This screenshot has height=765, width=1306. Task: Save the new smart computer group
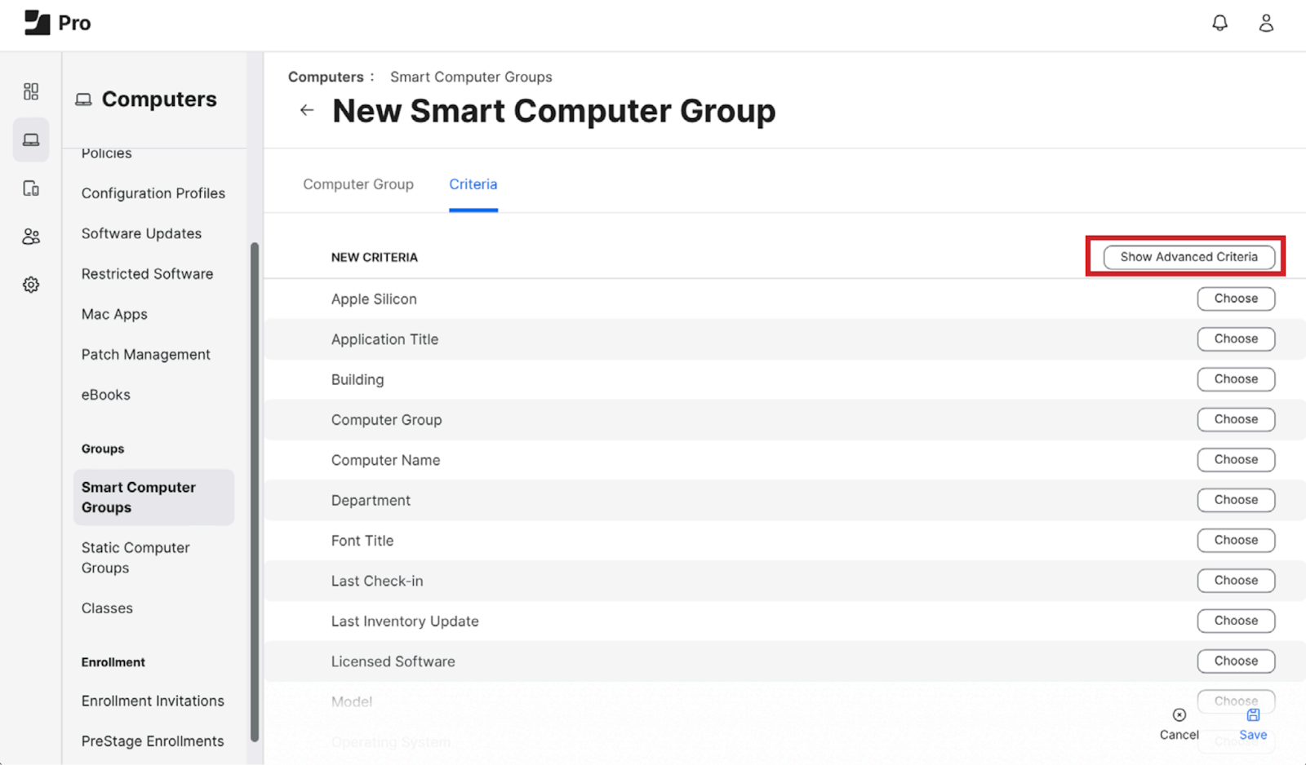pos(1253,724)
